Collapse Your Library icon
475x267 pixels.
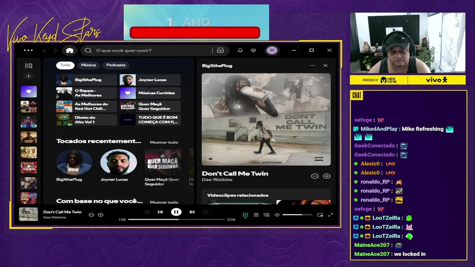pos(29,66)
